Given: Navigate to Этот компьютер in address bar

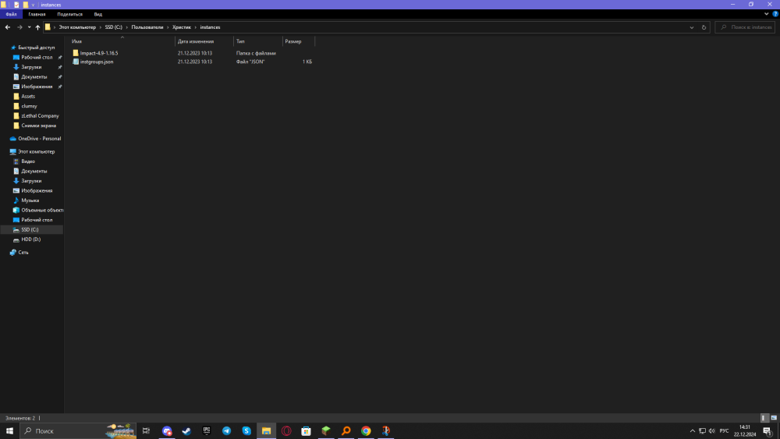Looking at the screenshot, I should pos(77,27).
